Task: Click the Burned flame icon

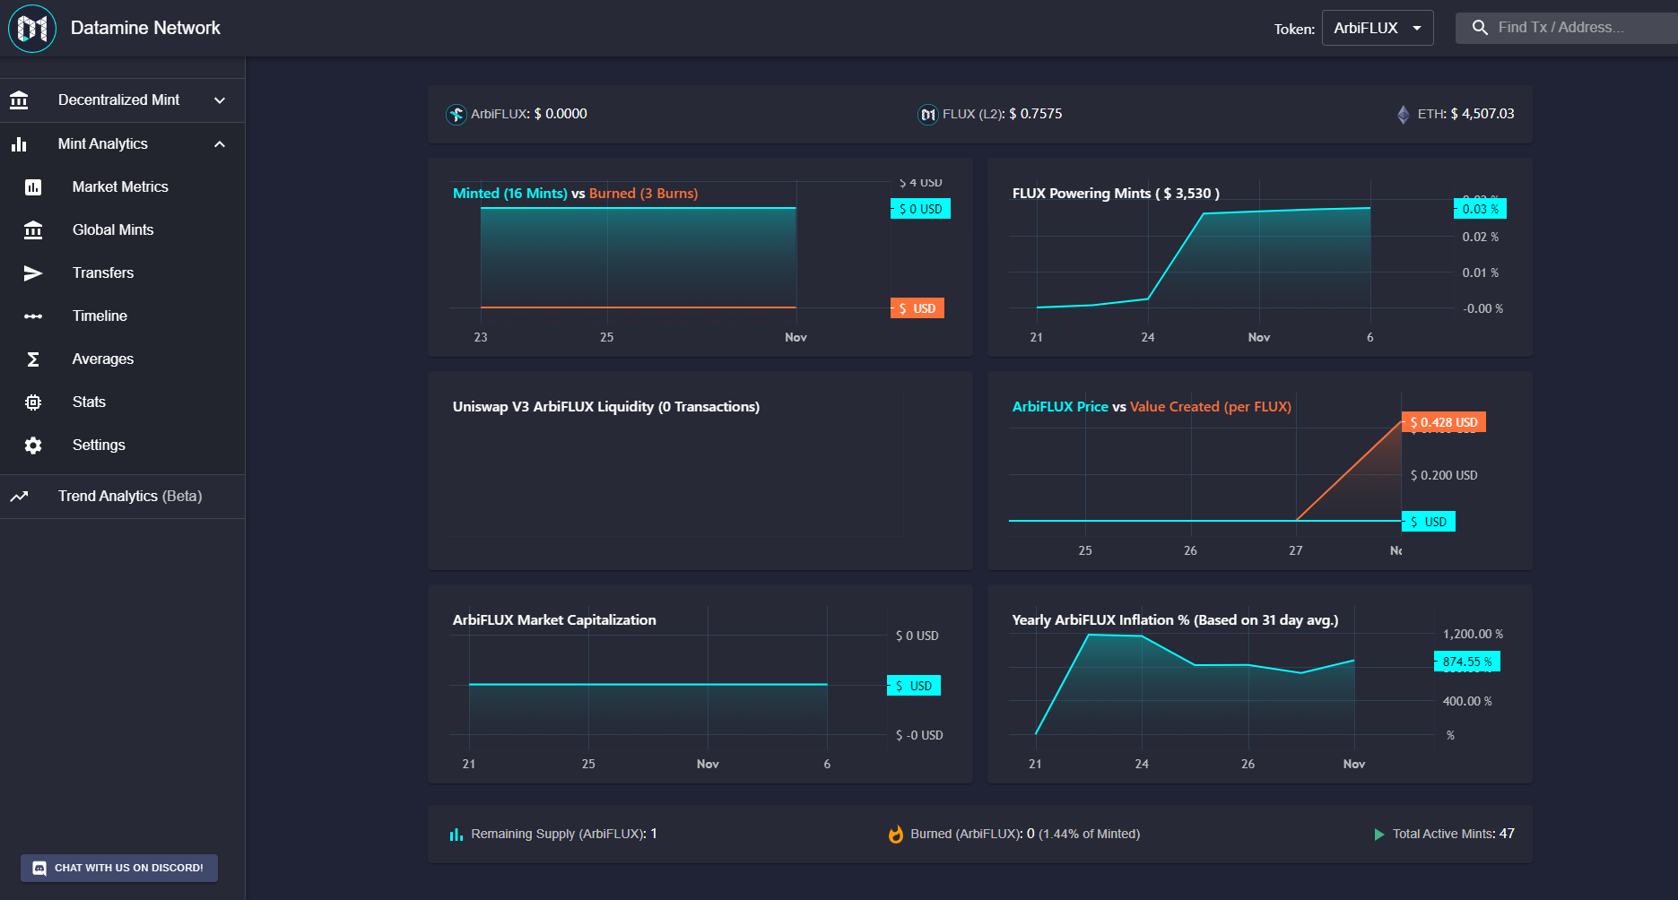Action: click(896, 835)
